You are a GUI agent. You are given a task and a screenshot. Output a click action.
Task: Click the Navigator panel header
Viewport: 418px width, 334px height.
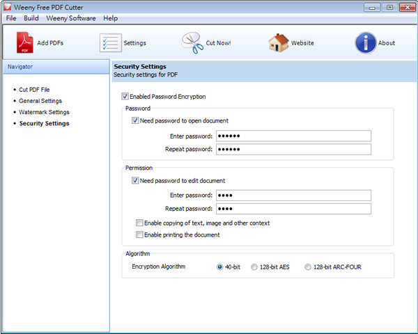56,67
